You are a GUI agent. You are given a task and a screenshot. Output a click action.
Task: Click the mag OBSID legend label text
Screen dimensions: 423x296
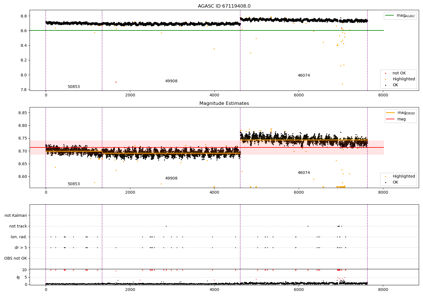[406, 113]
